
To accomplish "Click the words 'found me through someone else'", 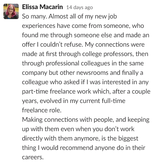I will tap(67, 35).
